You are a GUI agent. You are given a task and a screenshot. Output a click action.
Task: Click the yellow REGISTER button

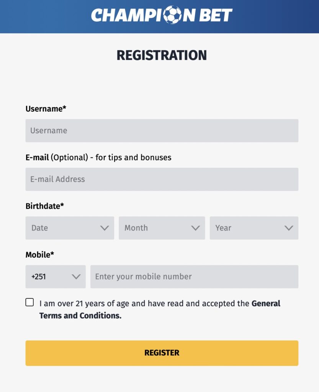pyautogui.click(x=162, y=353)
